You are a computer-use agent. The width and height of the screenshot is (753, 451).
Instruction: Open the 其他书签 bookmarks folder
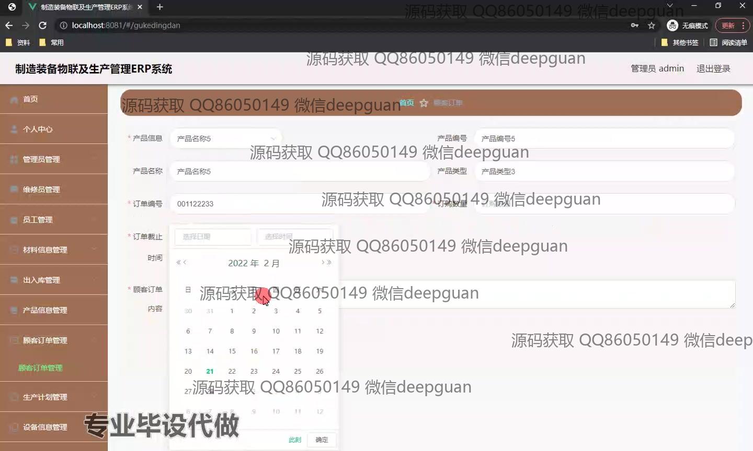(x=680, y=42)
